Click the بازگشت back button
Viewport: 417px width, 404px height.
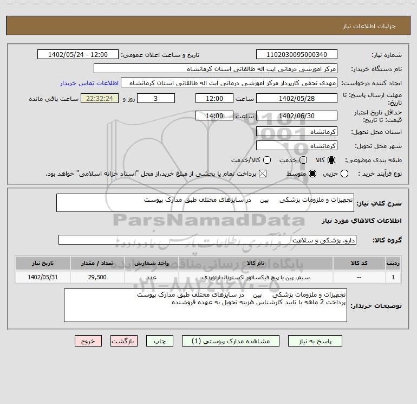124,341
